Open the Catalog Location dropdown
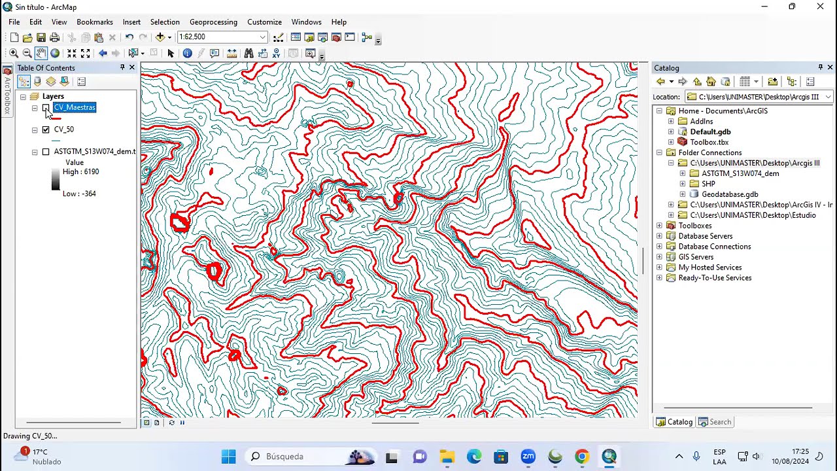 828,97
